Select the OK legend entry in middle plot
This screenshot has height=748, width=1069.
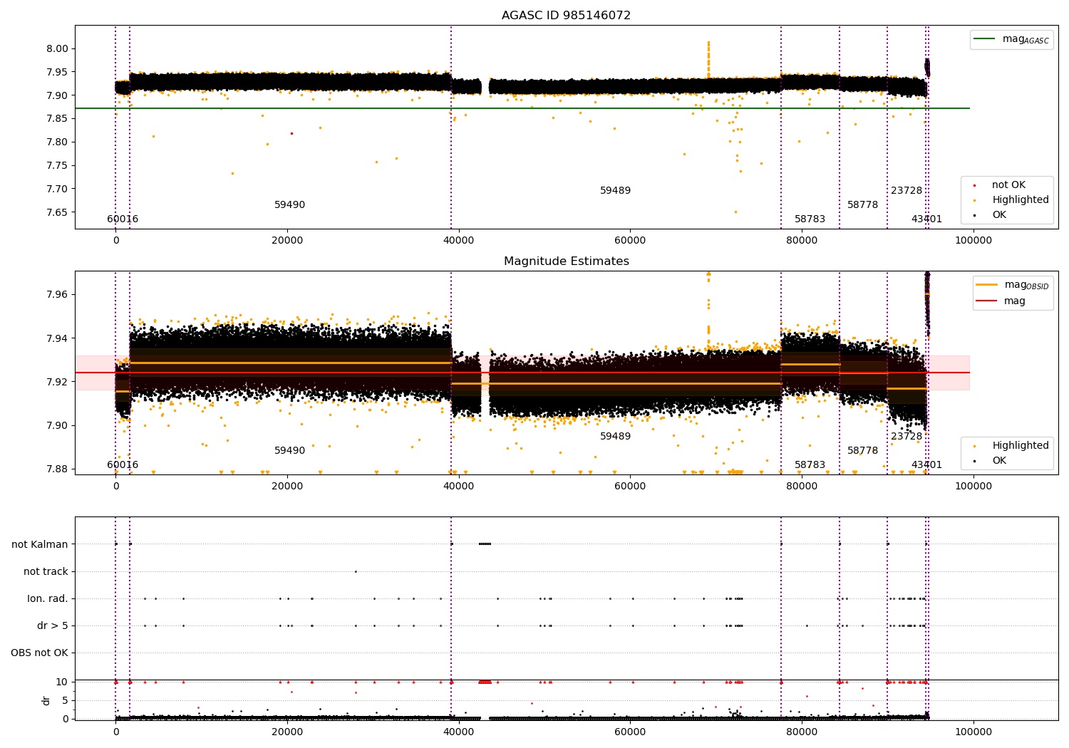[x=990, y=461]
